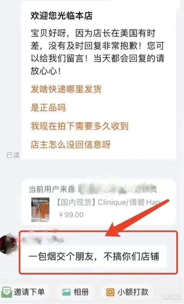Select quick question 我现在拍下需要多久收到
The image size is (184, 304).
point(79,126)
